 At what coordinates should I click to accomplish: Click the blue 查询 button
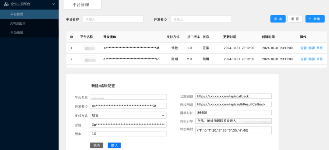pos(278,19)
